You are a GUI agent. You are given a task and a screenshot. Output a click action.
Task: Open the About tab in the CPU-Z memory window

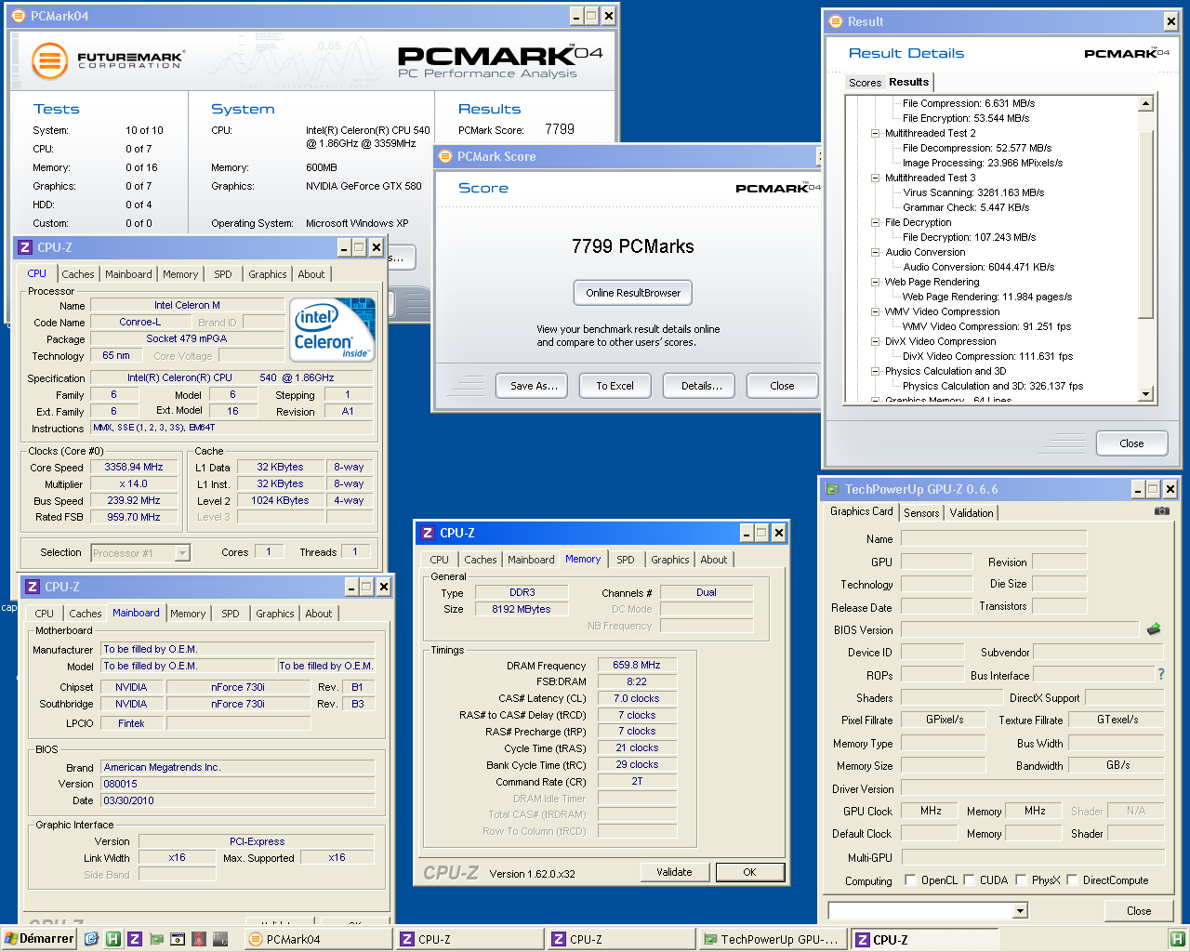click(x=714, y=560)
